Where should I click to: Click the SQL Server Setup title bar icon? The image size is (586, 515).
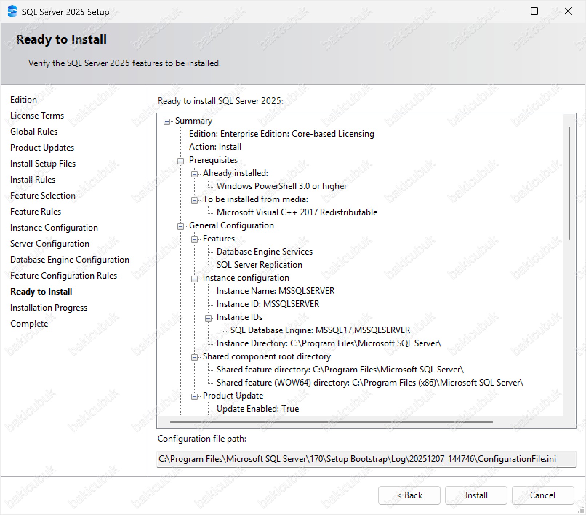point(12,12)
